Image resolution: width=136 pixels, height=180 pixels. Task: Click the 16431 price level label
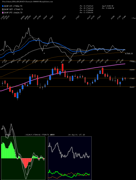[132, 87]
